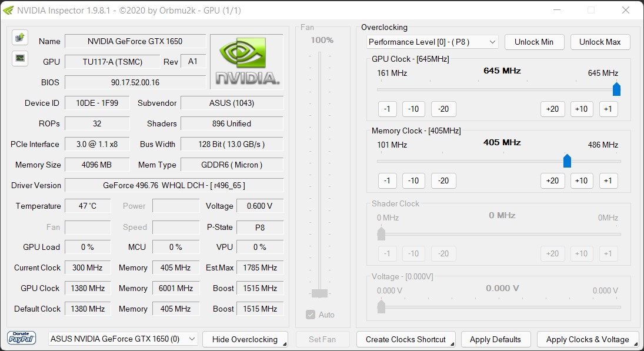
Task: Click the Voltage value 0.600 V
Action: (260, 206)
